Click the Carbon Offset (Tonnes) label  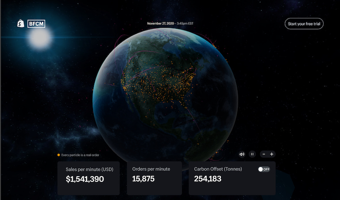[x=218, y=169]
